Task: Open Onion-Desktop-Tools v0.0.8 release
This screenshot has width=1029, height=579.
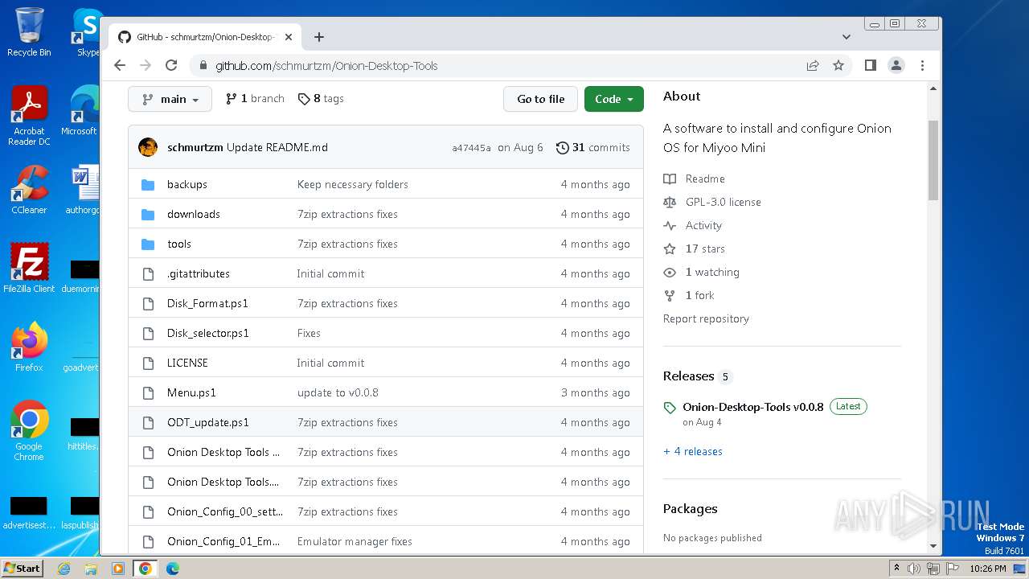Action: 753,407
